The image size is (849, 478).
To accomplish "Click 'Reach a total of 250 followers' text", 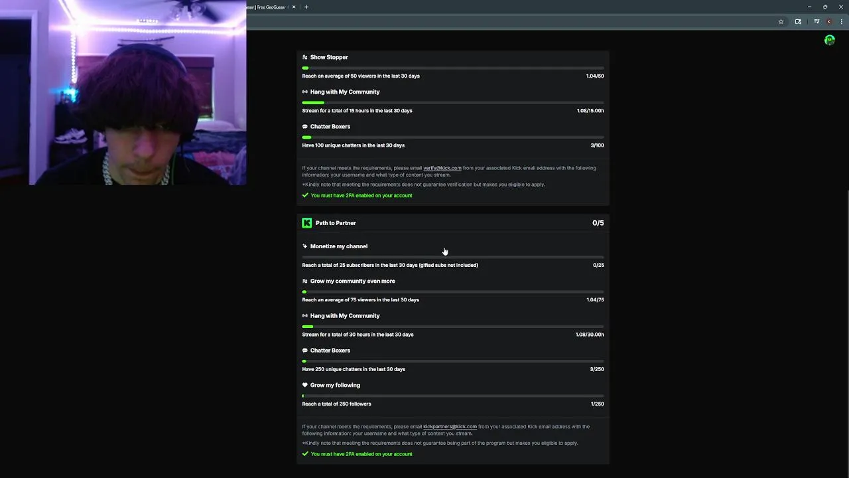I will 336,404.
